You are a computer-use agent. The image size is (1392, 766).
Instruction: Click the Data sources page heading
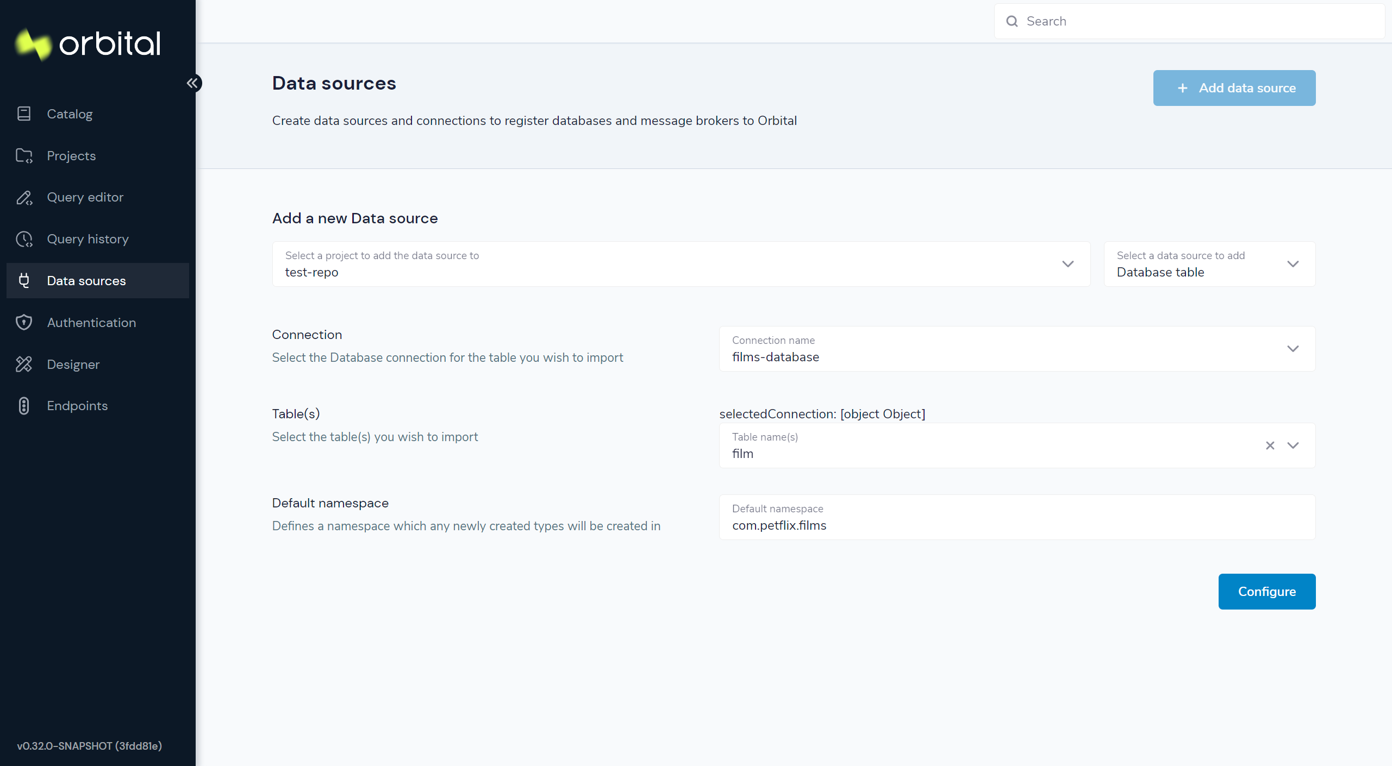click(334, 83)
